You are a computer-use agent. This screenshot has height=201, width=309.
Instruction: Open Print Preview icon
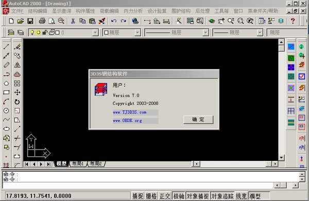tap(51, 21)
